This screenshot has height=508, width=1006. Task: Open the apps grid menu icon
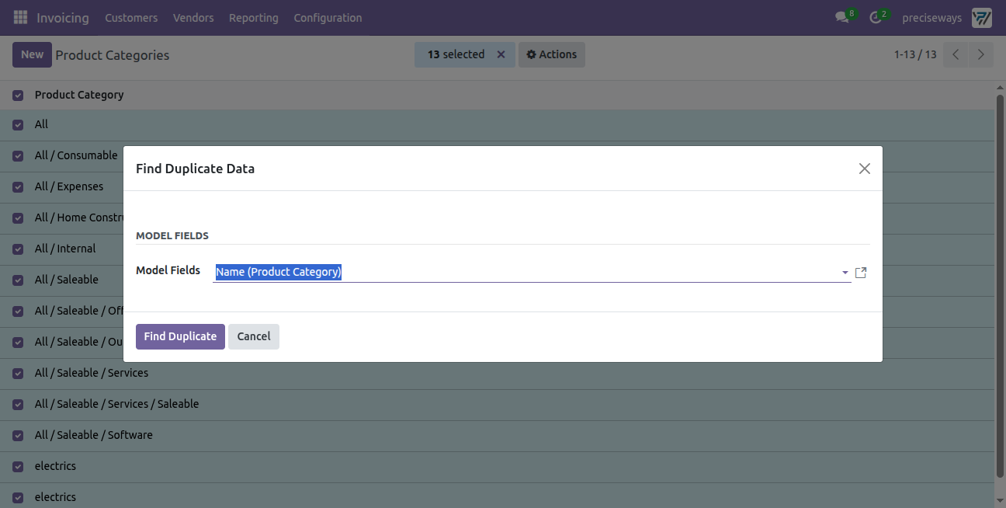tap(21, 17)
